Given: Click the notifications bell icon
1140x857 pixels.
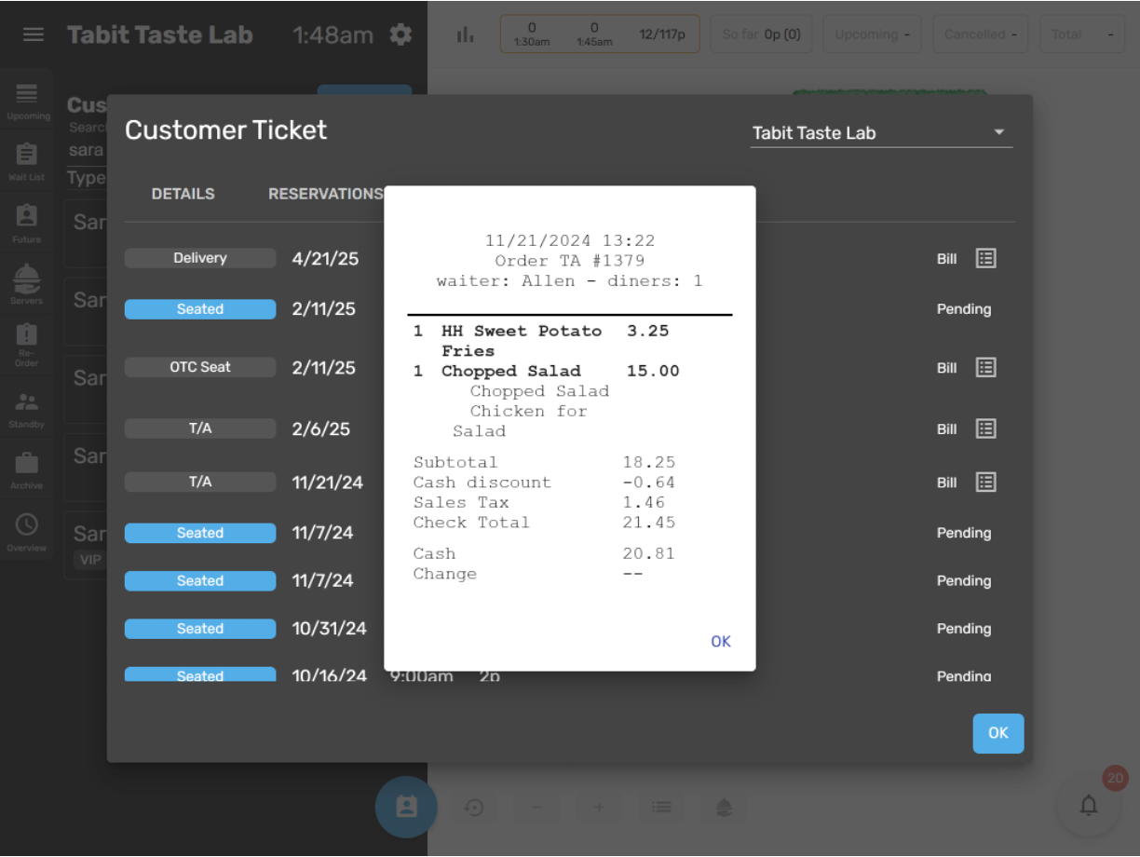Looking at the screenshot, I should point(1088,806).
